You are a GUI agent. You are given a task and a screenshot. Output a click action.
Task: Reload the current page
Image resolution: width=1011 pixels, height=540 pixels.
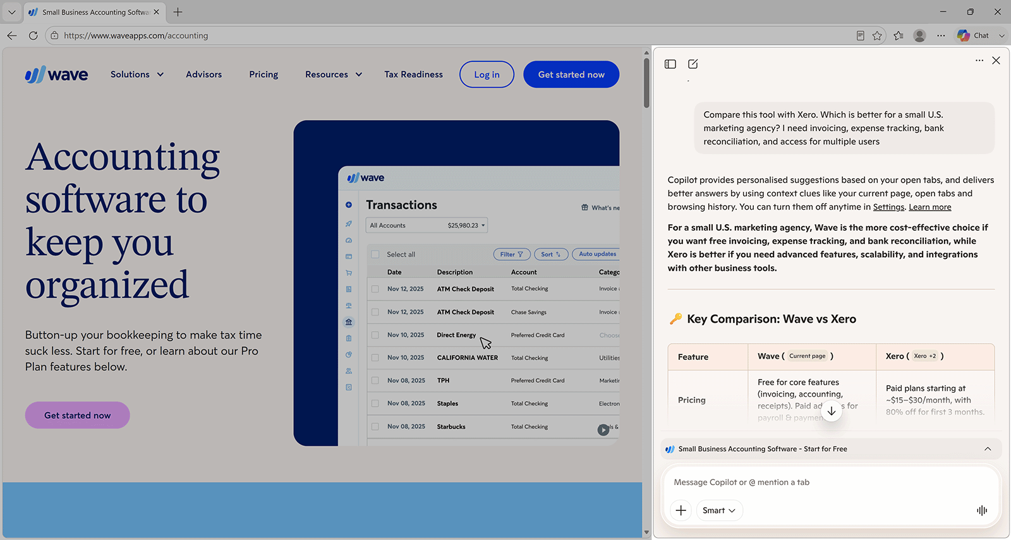click(x=33, y=35)
